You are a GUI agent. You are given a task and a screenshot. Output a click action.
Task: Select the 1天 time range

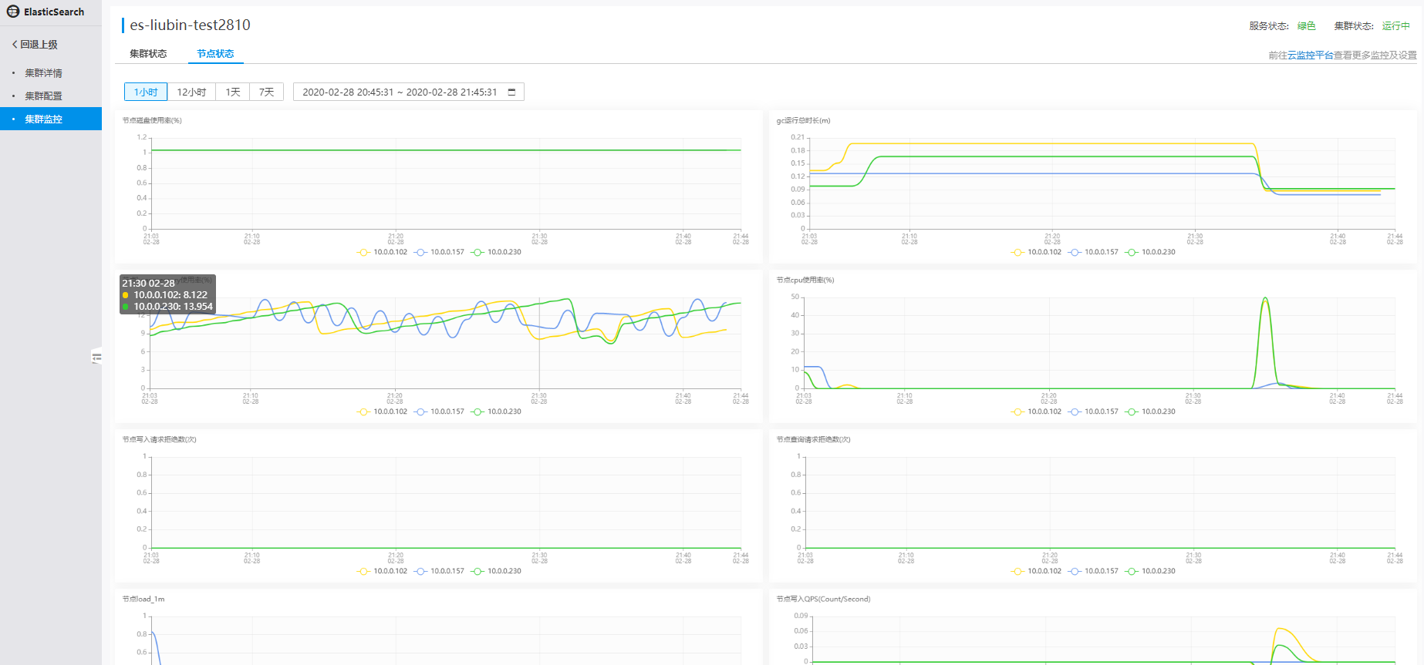(233, 92)
